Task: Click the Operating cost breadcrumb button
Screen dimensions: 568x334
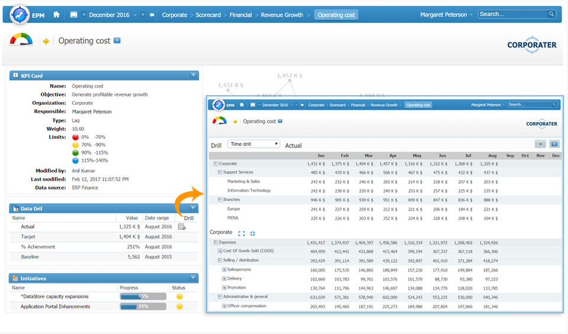Action: (x=336, y=15)
